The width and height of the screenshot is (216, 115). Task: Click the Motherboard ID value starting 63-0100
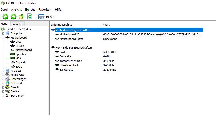tap(152, 34)
